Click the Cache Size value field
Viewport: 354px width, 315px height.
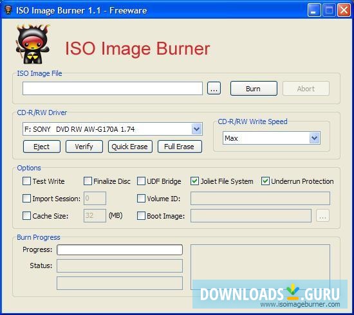(95, 215)
